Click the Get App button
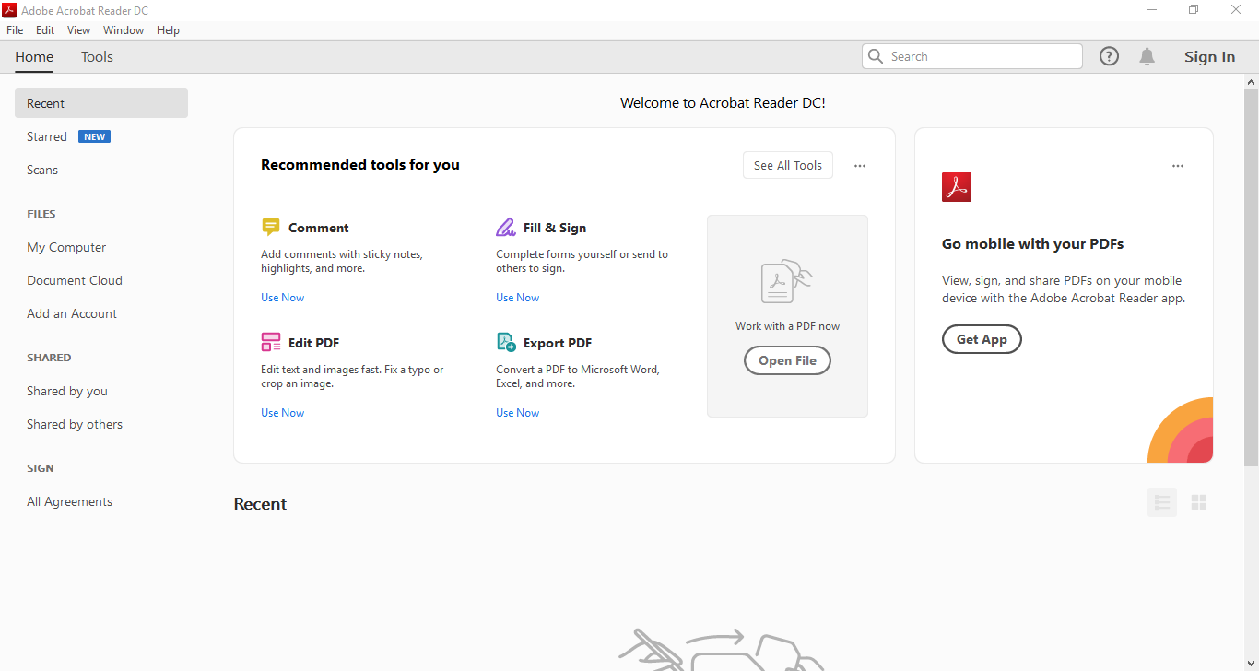The image size is (1259, 671). [x=982, y=339]
